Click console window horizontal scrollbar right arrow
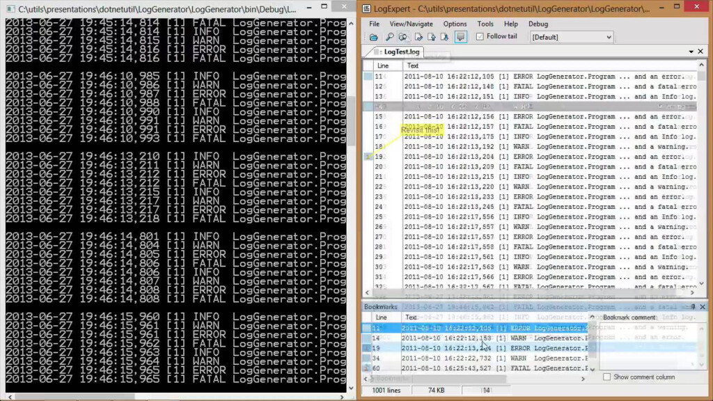The height and width of the screenshot is (401, 713). 342,397
